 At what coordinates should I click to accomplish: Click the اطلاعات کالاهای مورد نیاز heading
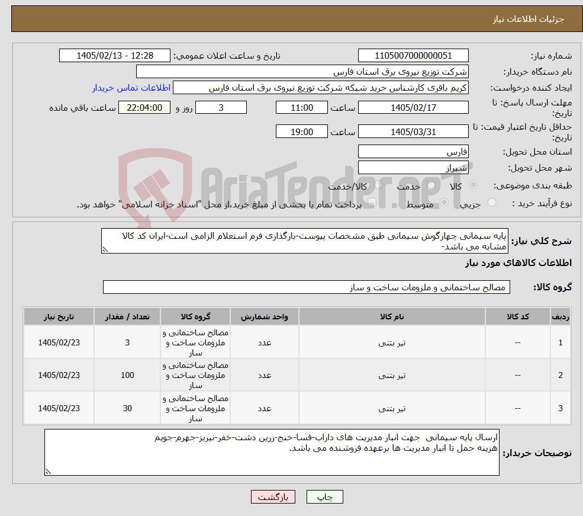coord(518,263)
